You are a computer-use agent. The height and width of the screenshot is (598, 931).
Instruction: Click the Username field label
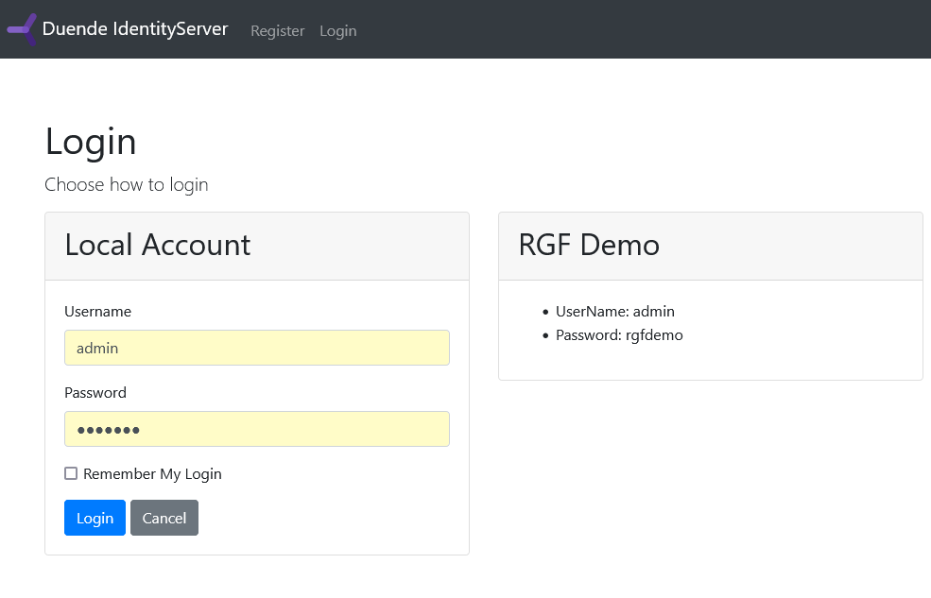[97, 312]
